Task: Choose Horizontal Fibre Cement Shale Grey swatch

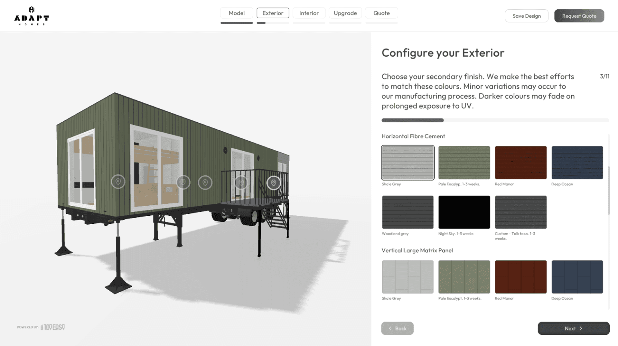Action: 408,163
